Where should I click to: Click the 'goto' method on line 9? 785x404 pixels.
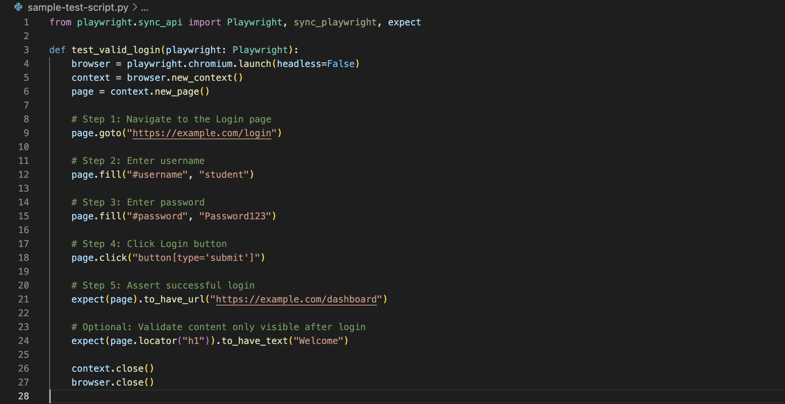click(110, 133)
